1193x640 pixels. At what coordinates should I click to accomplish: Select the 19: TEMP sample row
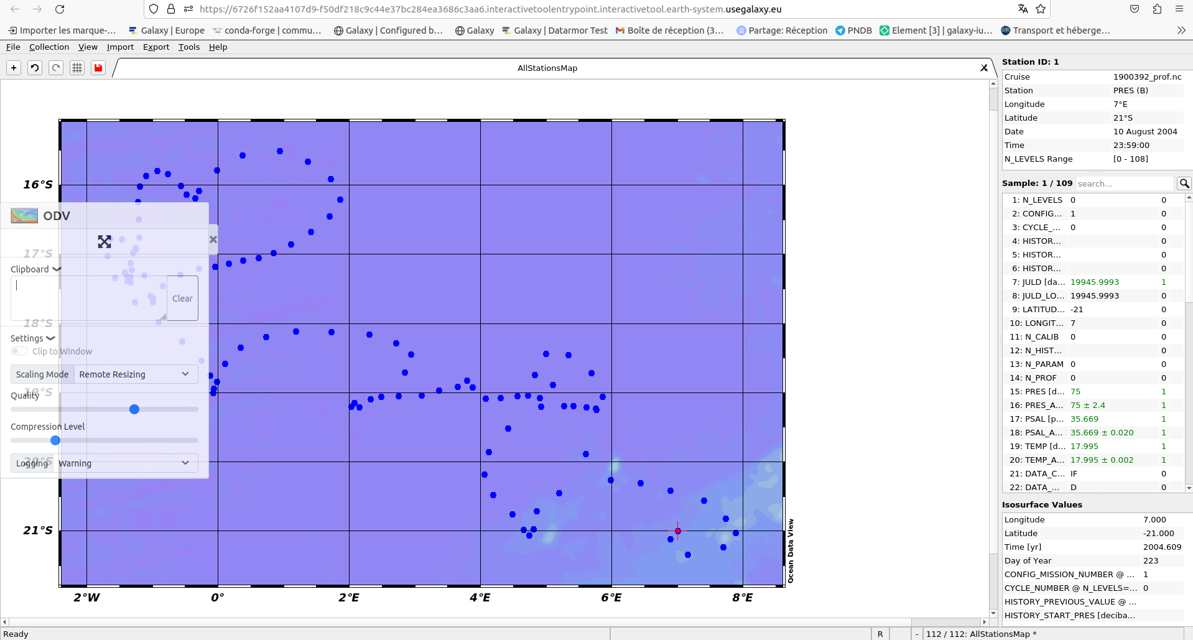[1093, 447]
